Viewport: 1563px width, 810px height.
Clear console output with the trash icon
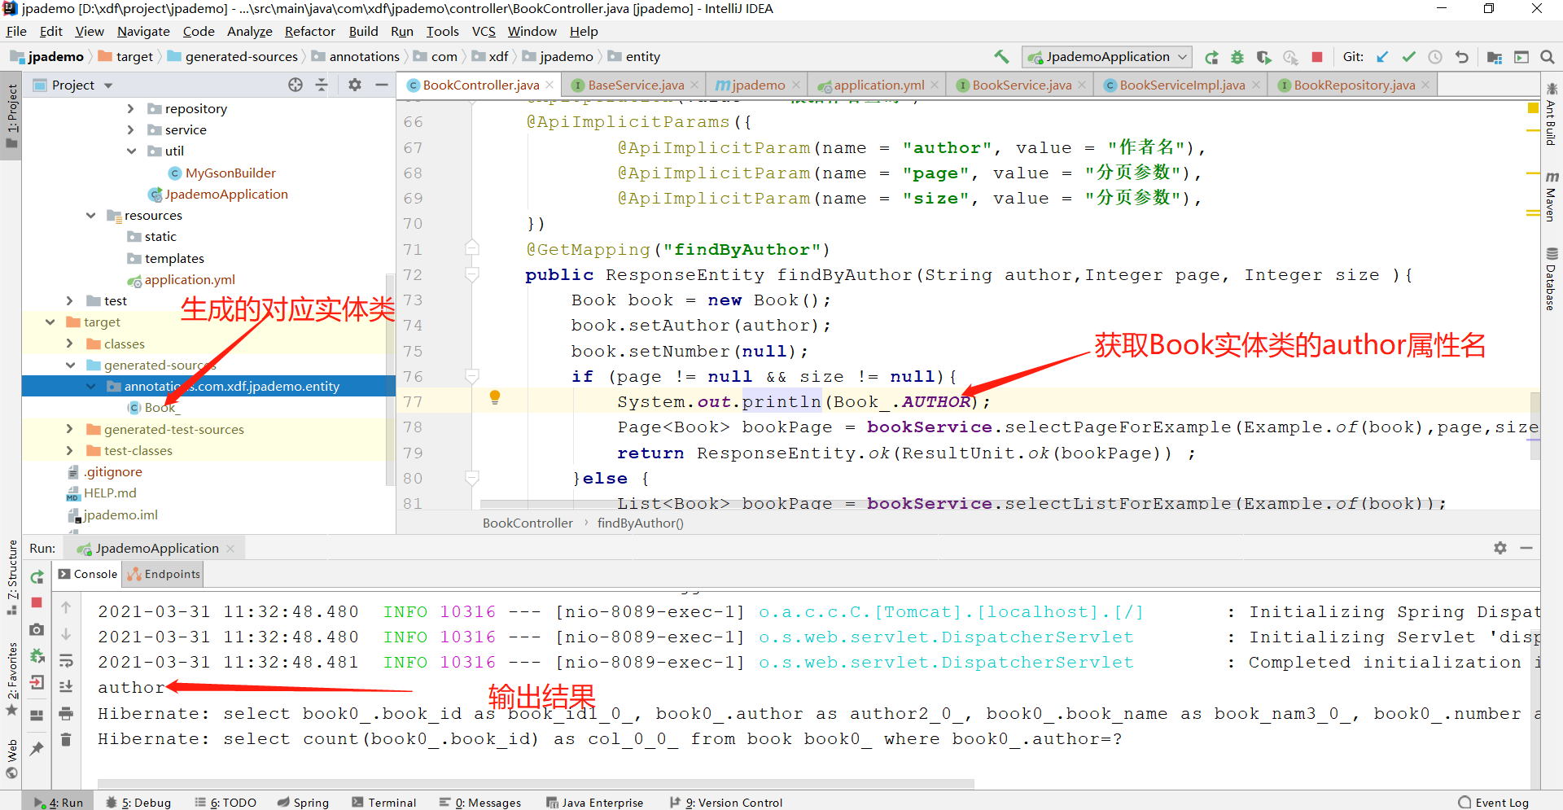coord(66,739)
